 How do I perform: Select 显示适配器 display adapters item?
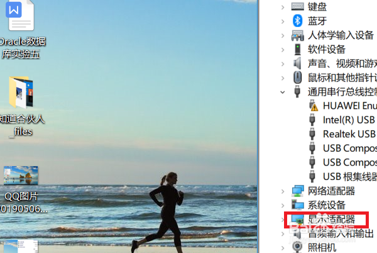pos(331,219)
